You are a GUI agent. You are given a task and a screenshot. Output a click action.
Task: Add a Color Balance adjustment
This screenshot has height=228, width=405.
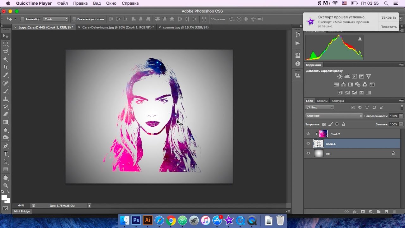(344, 85)
